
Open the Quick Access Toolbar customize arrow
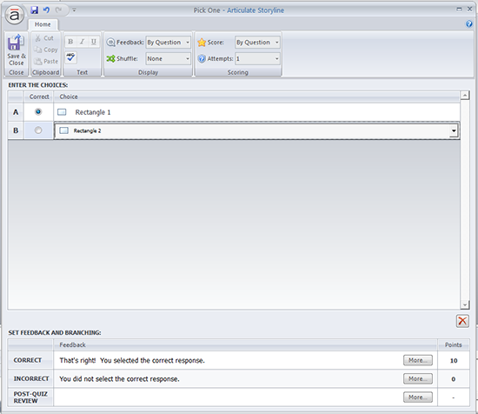pos(74,10)
